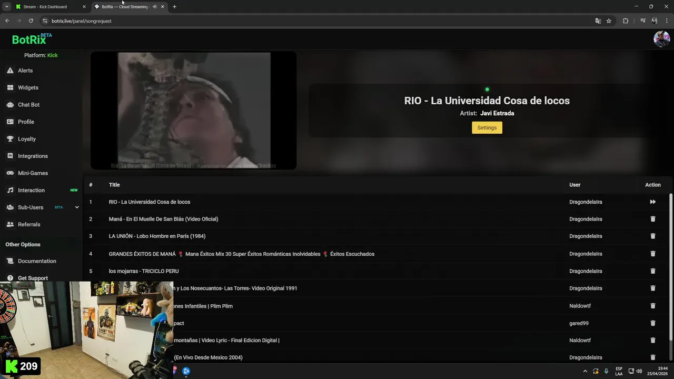The width and height of the screenshot is (674, 379).
Task: Delete the Plim Plim song request
Action: point(653,306)
